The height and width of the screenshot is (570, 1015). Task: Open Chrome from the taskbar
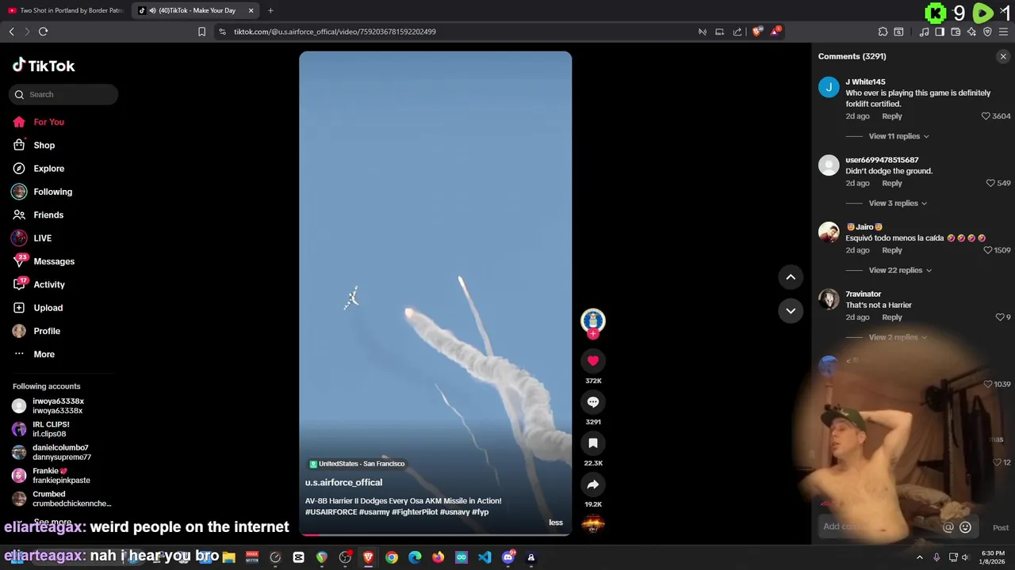click(392, 557)
